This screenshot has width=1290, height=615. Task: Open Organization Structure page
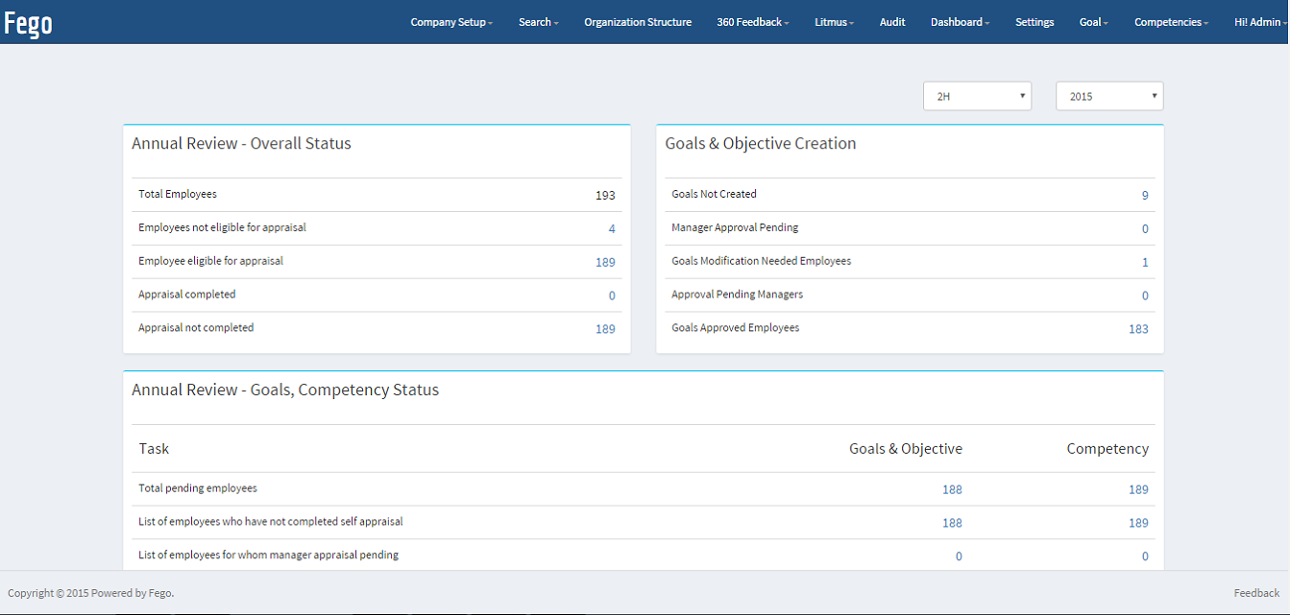pyautogui.click(x=637, y=22)
